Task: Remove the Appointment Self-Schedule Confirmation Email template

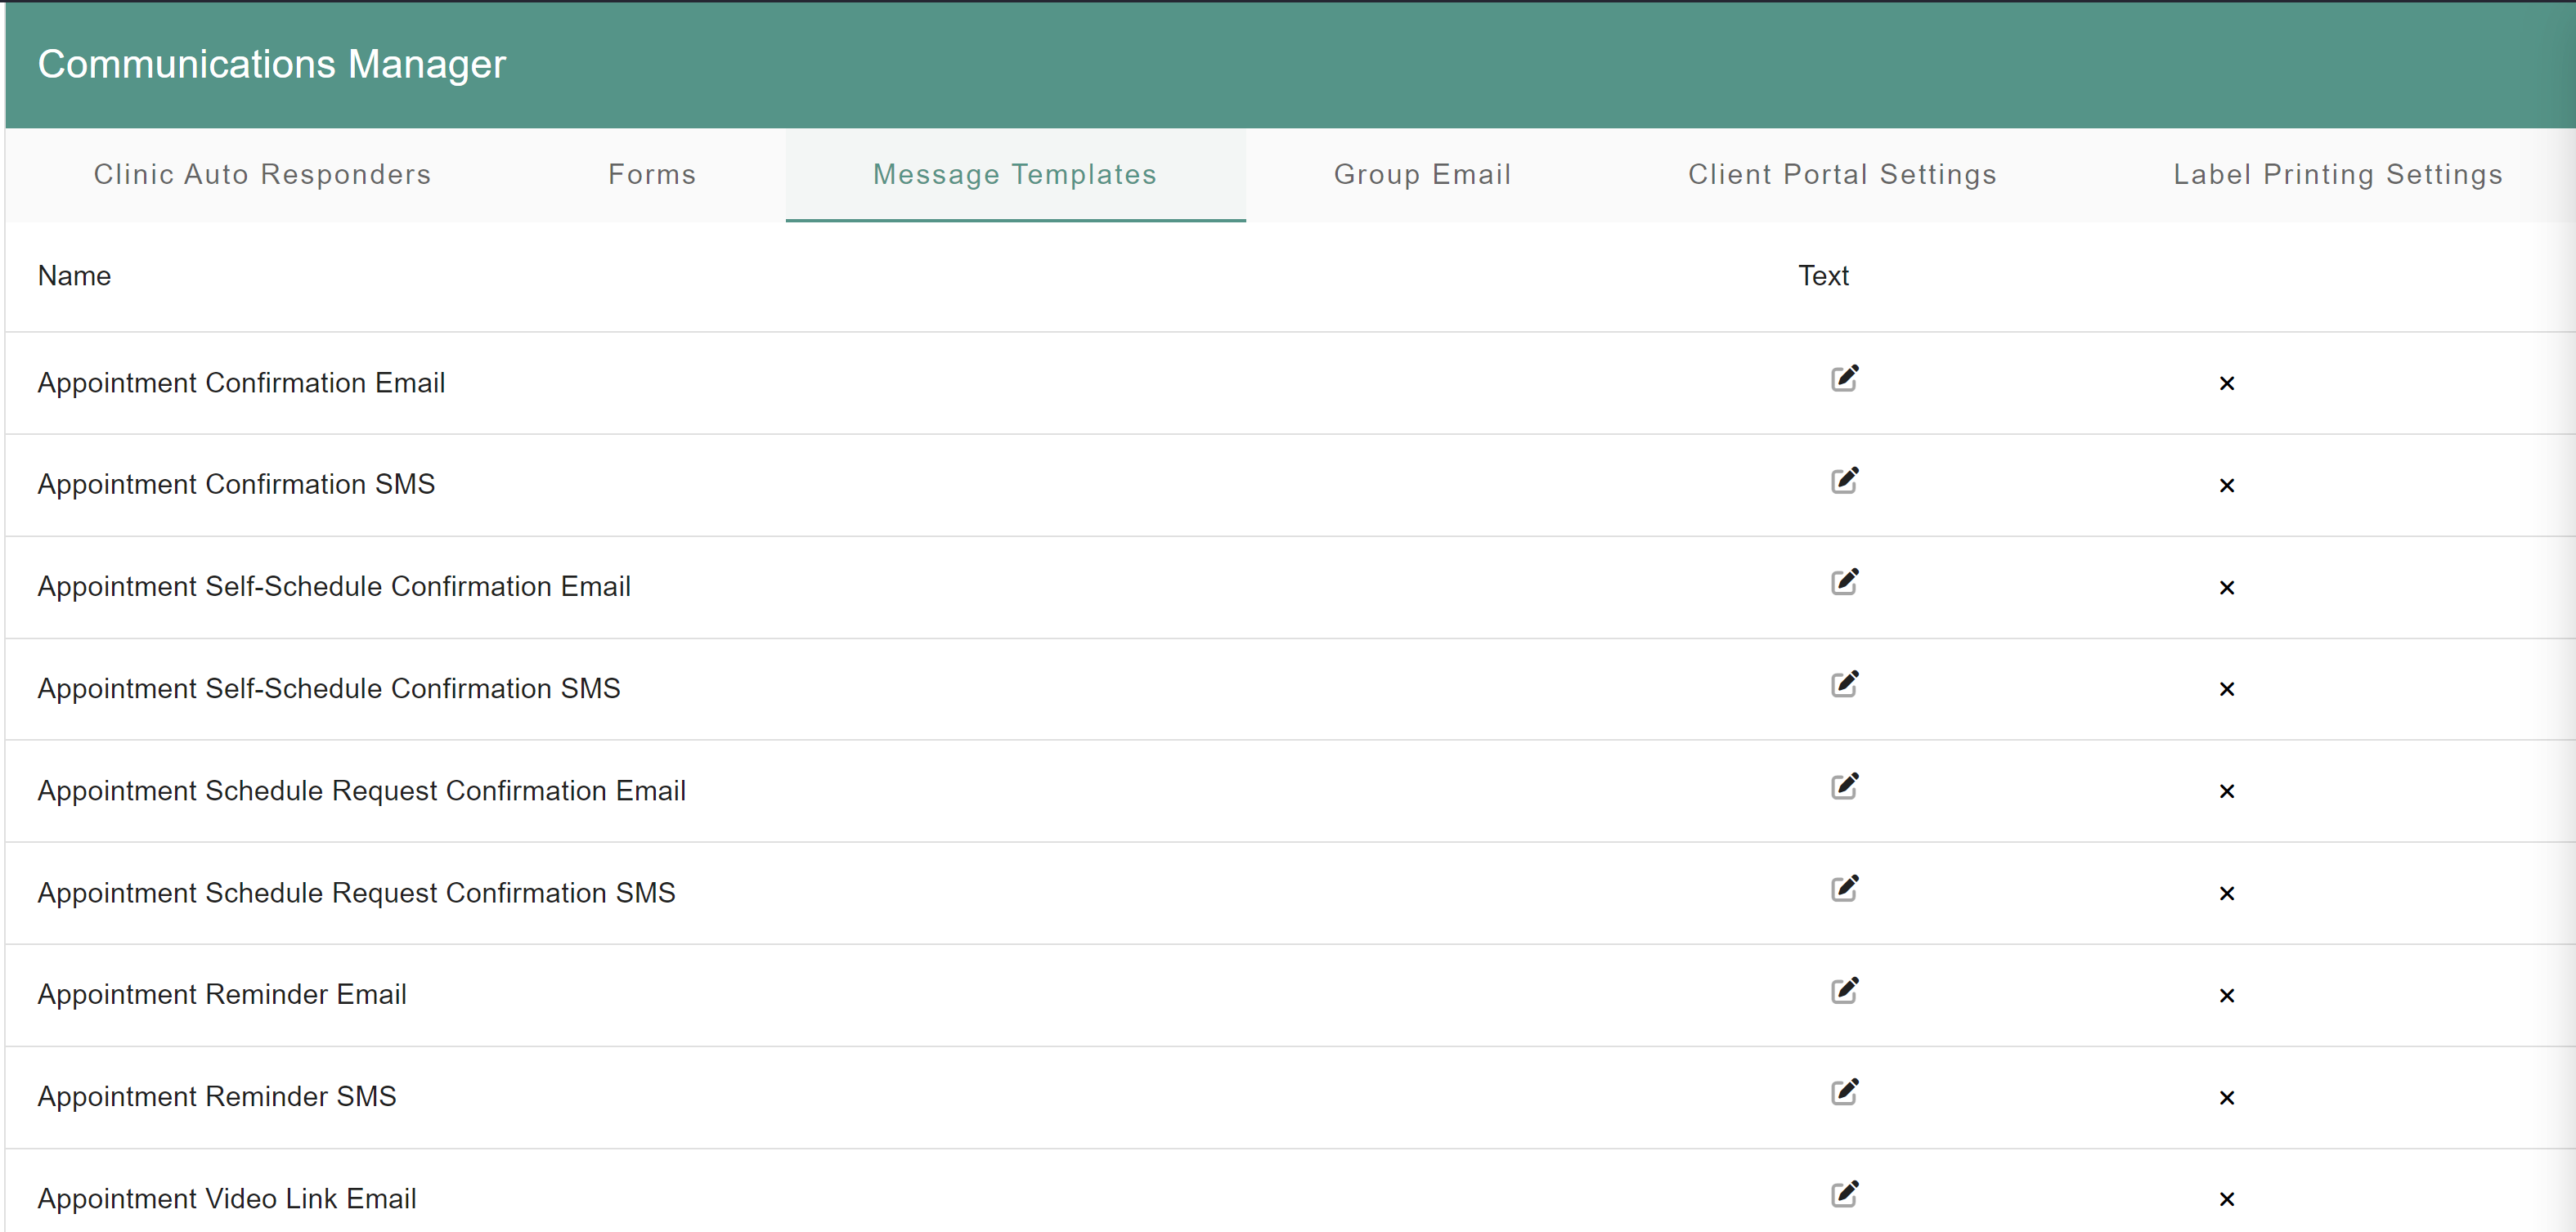Action: point(2226,588)
